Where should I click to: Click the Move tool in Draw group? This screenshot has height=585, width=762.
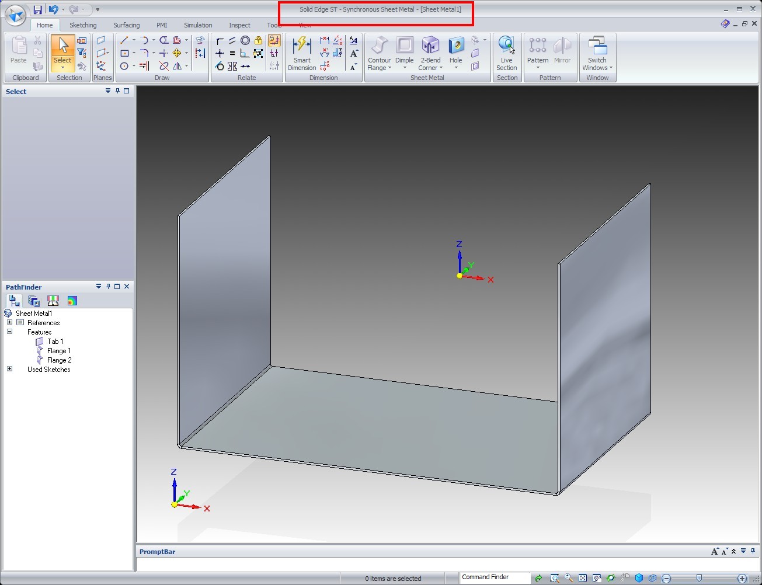[x=176, y=53]
